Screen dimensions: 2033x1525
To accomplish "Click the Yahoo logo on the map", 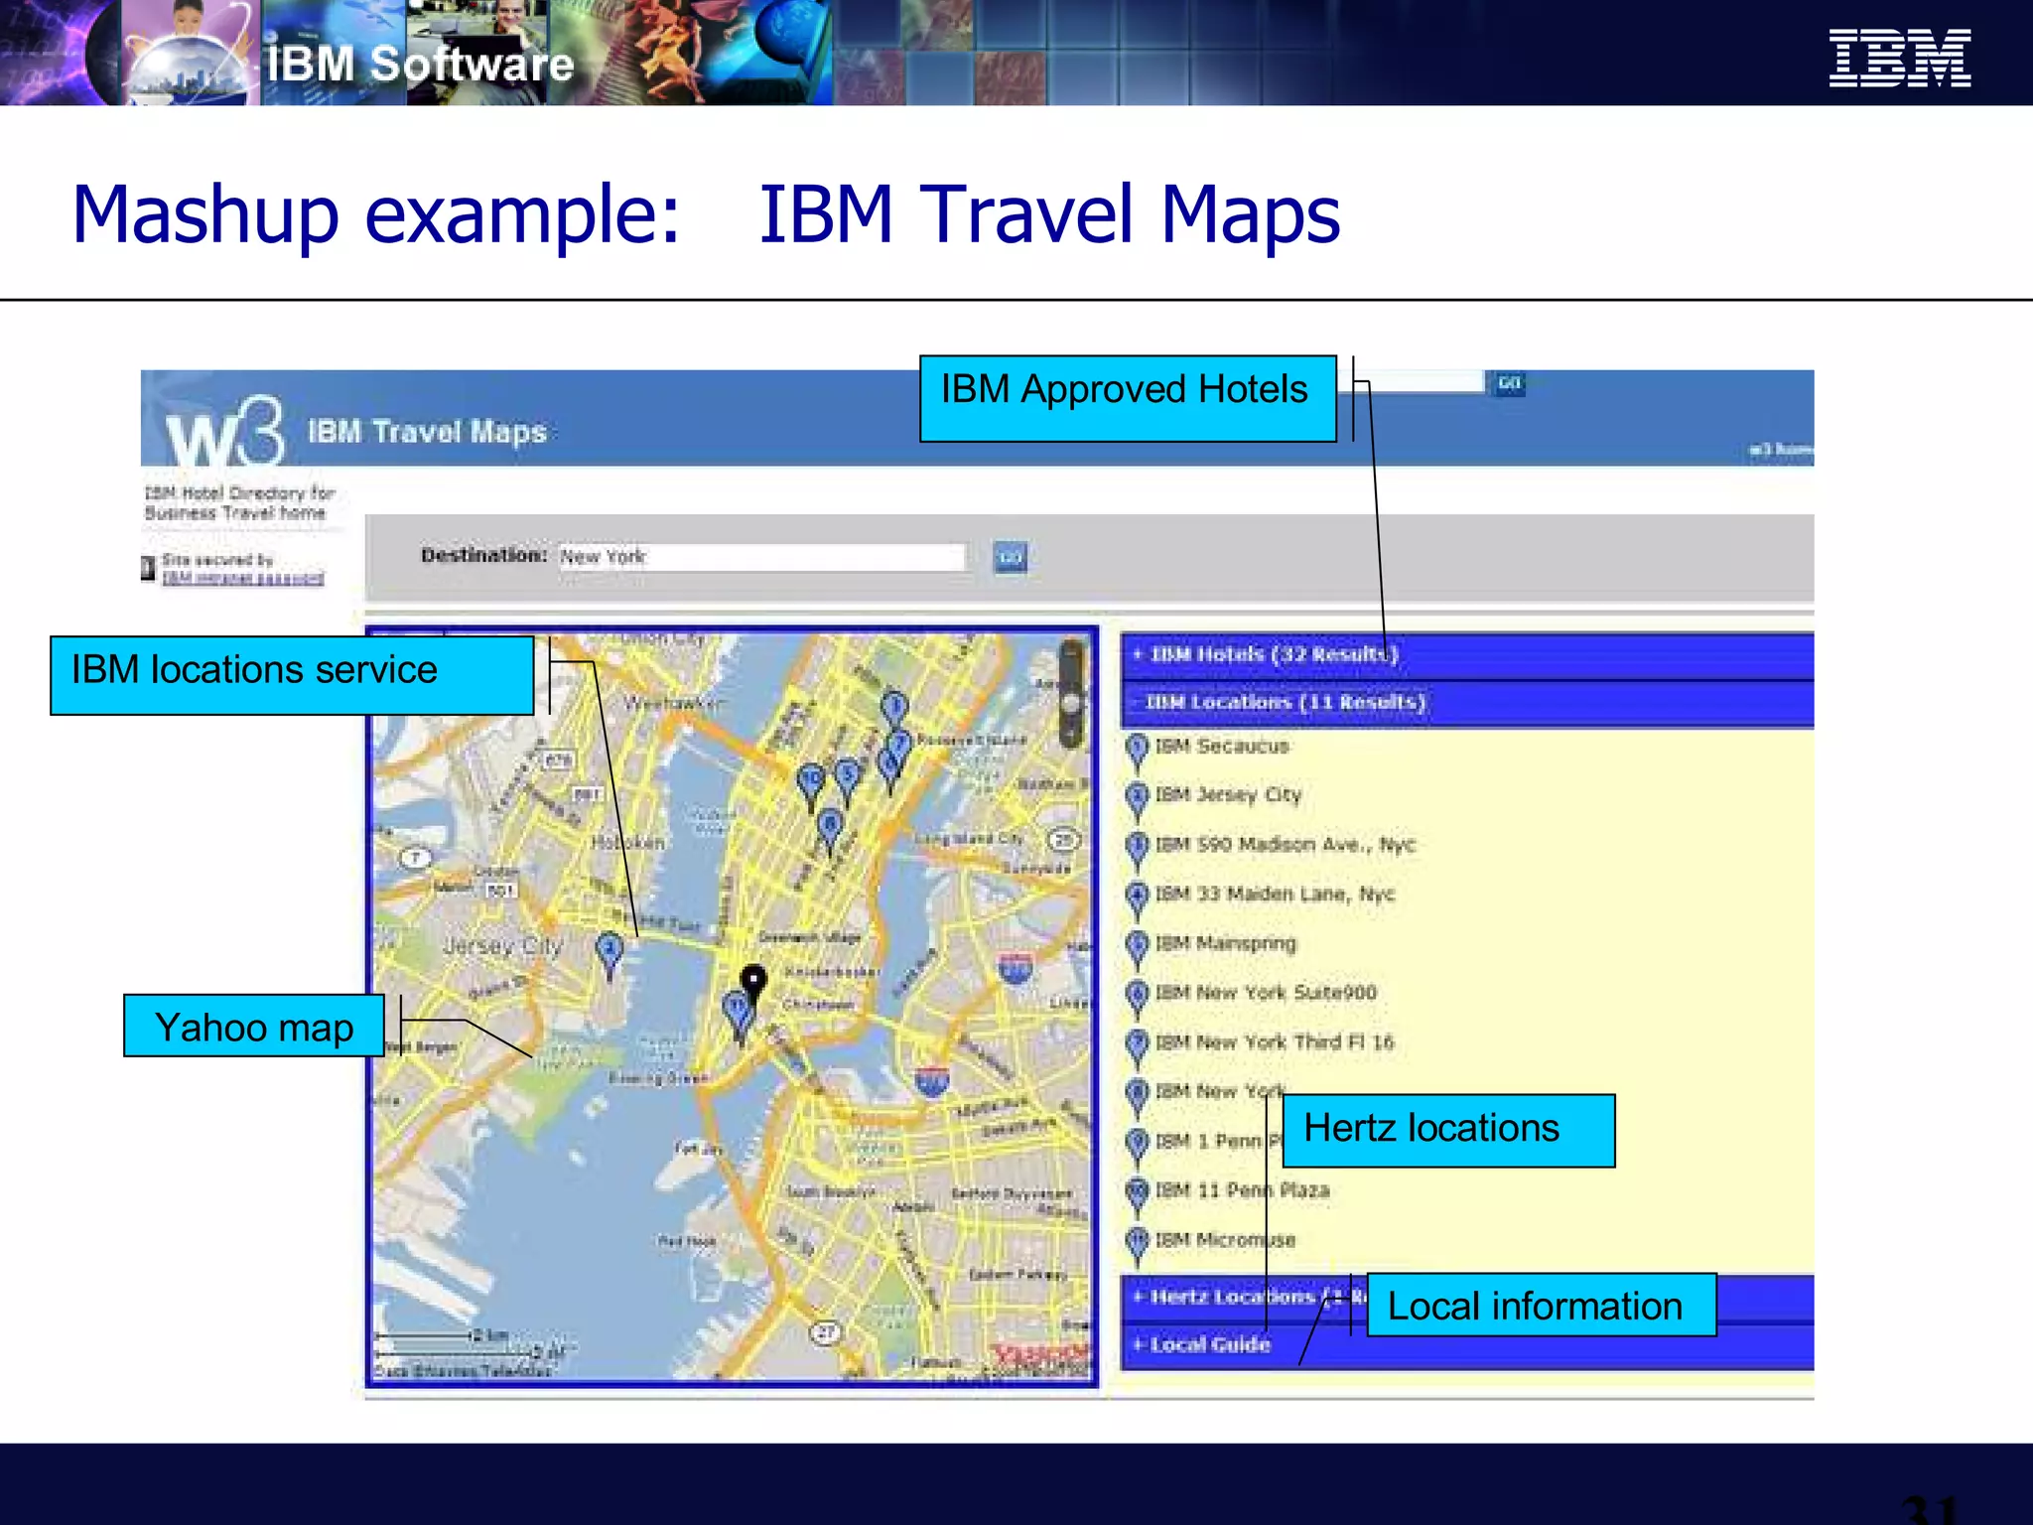I will tap(1040, 1356).
